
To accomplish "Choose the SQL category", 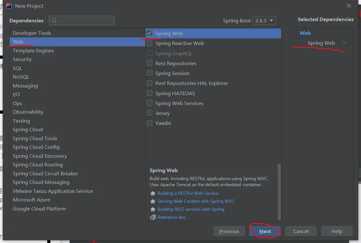I will click(77, 68).
